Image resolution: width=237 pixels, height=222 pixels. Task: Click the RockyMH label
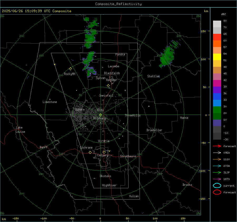[x=70, y=74]
